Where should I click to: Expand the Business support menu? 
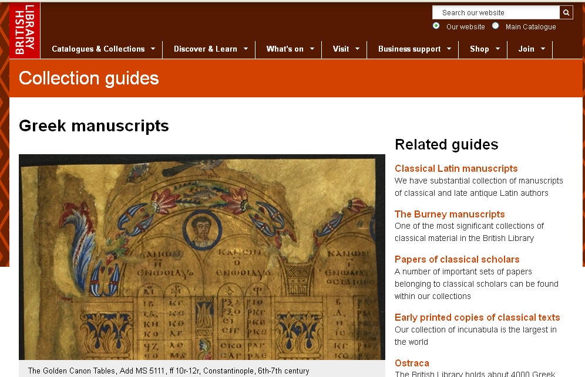[413, 49]
